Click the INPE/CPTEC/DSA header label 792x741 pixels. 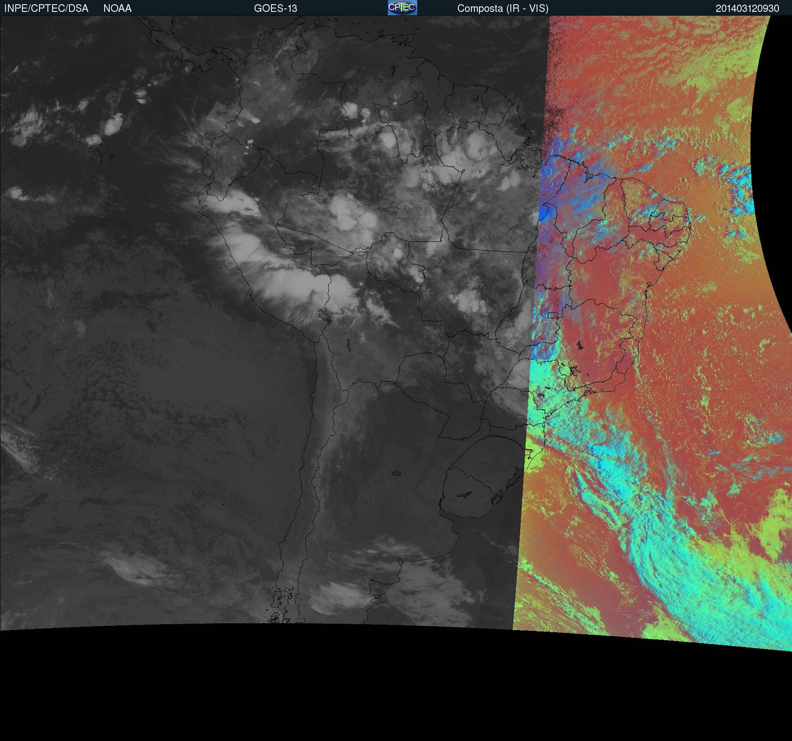pos(46,8)
